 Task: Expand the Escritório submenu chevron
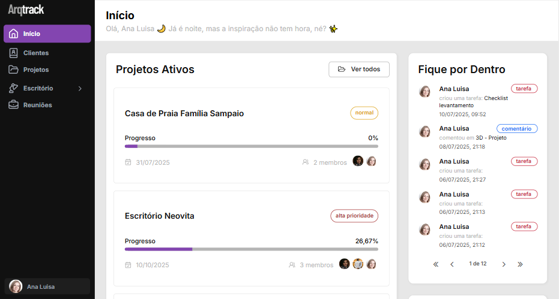pos(80,89)
